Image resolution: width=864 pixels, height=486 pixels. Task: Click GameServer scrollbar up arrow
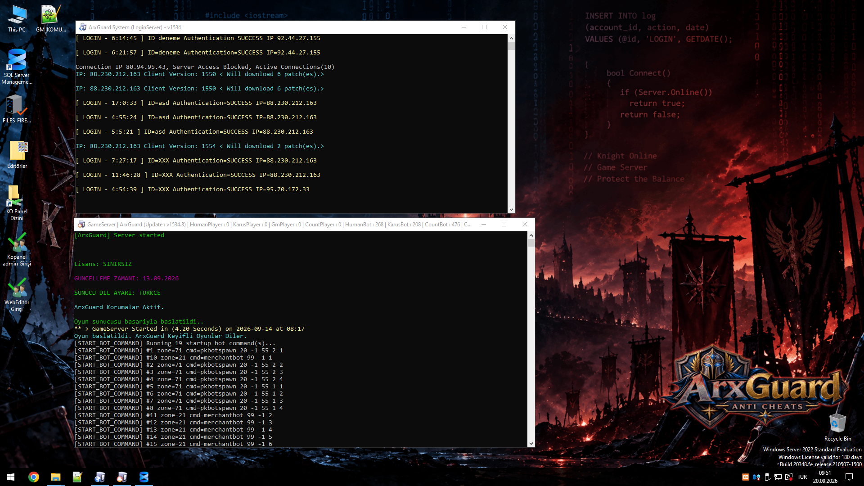(531, 235)
